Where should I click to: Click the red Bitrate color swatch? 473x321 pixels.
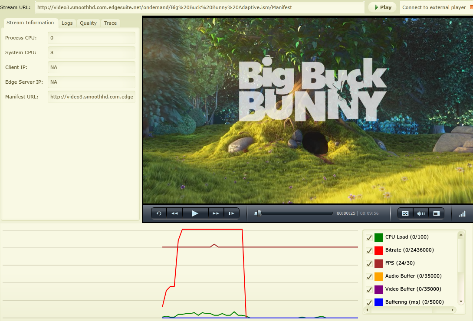(378, 250)
